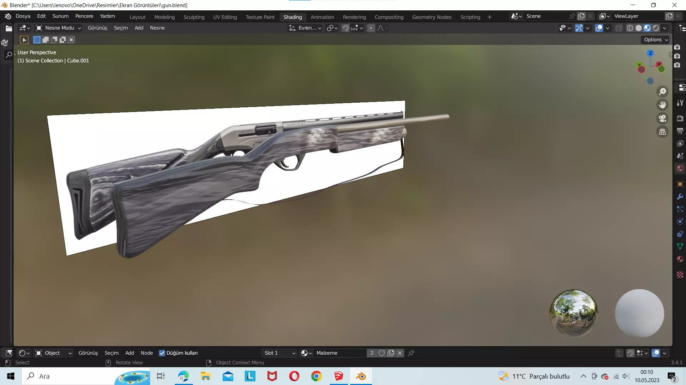The image size is (686, 385).
Task: Open the Node menu in shader editor
Action: coord(146,353)
